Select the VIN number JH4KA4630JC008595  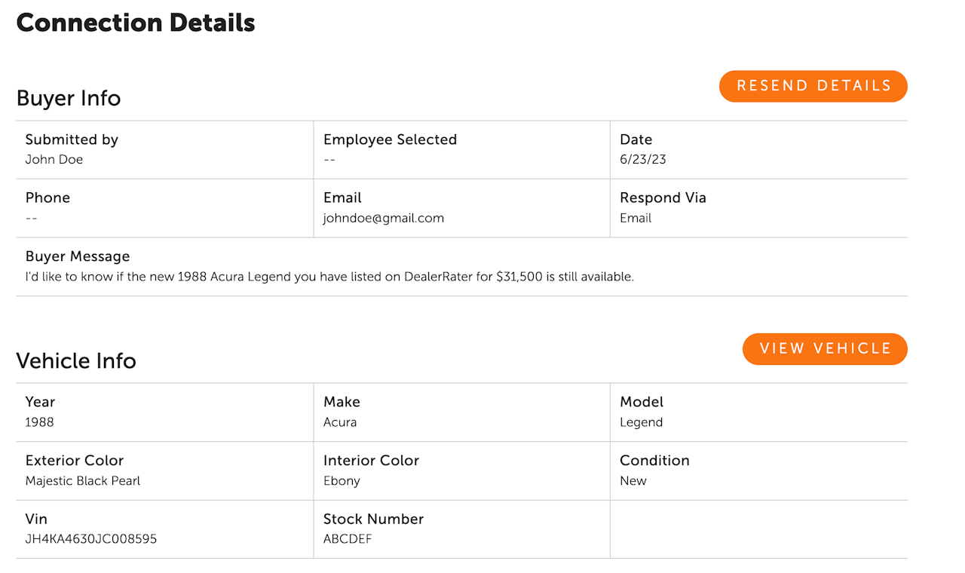tap(91, 539)
